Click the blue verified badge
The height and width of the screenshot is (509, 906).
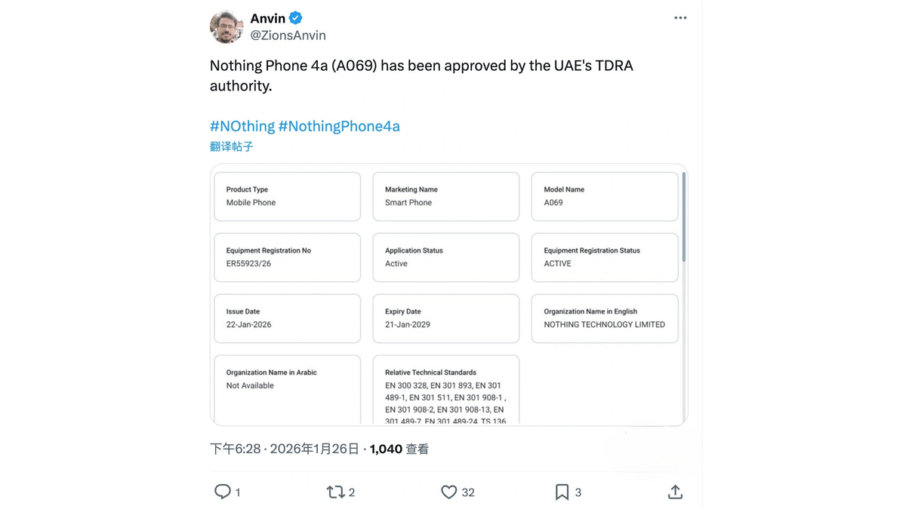pyautogui.click(x=296, y=18)
